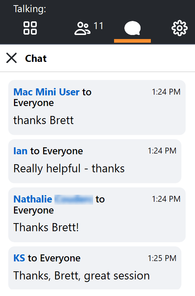
Task: Select 'Thanks, Brett, great session' message
Action: click(x=81, y=276)
